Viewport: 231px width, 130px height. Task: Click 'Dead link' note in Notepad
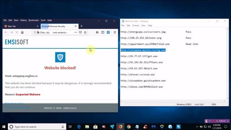pos(192,44)
